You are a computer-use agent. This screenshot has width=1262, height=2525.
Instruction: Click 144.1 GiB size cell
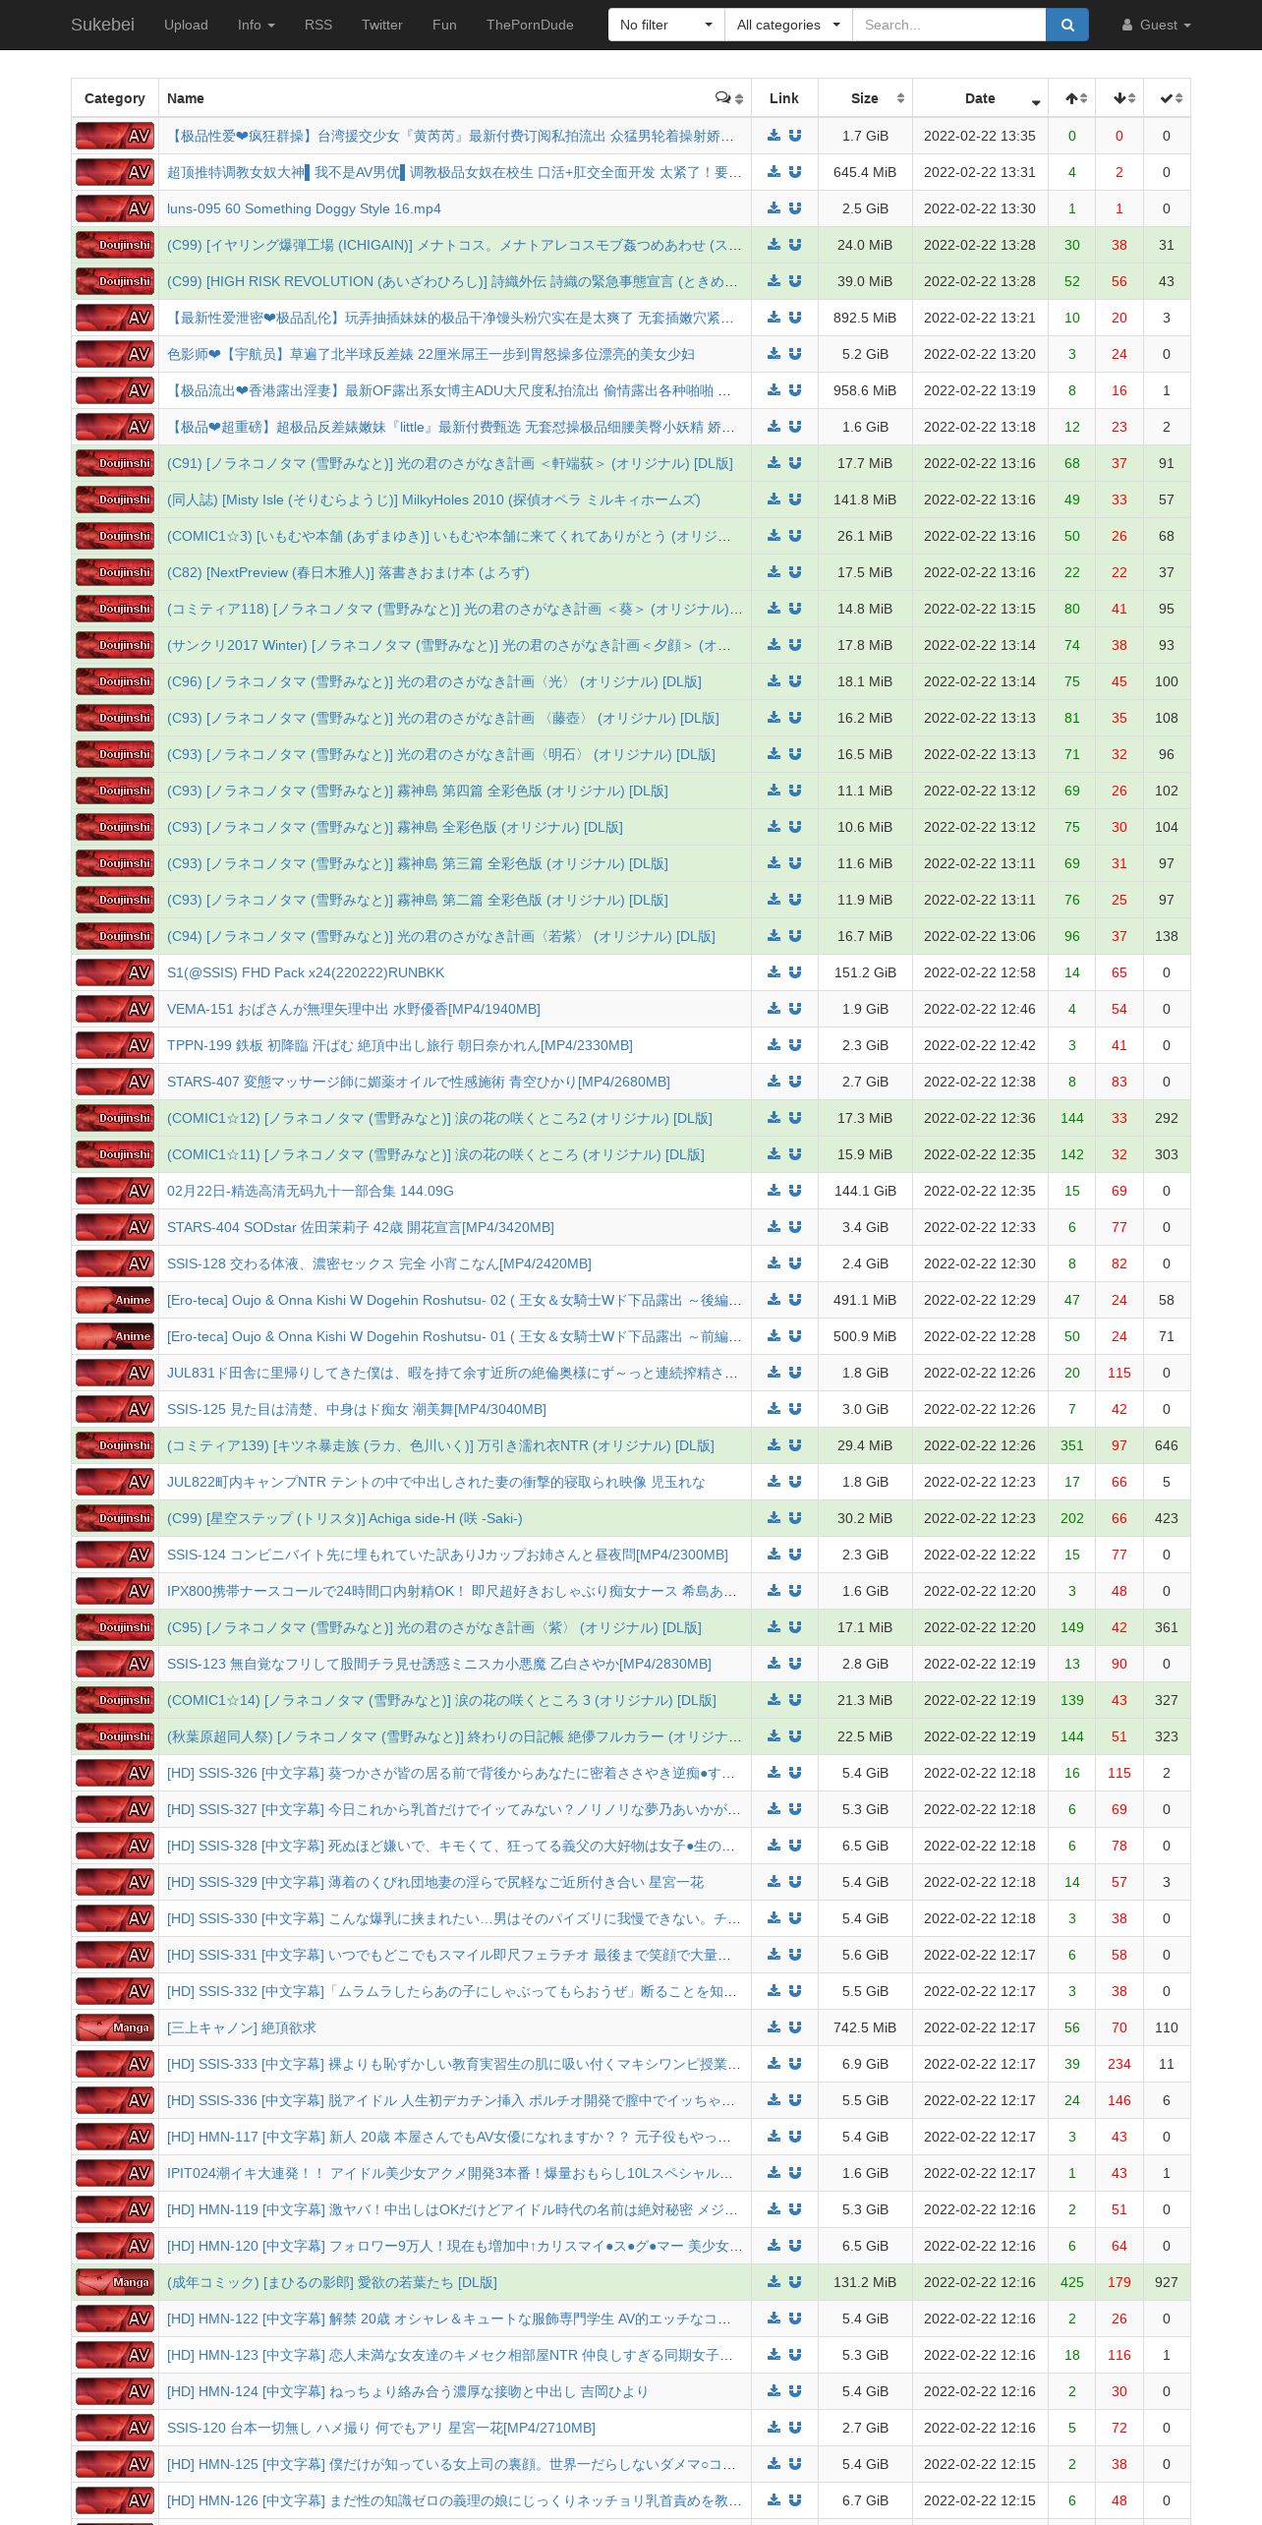pyautogui.click(x=865, y=1191)
